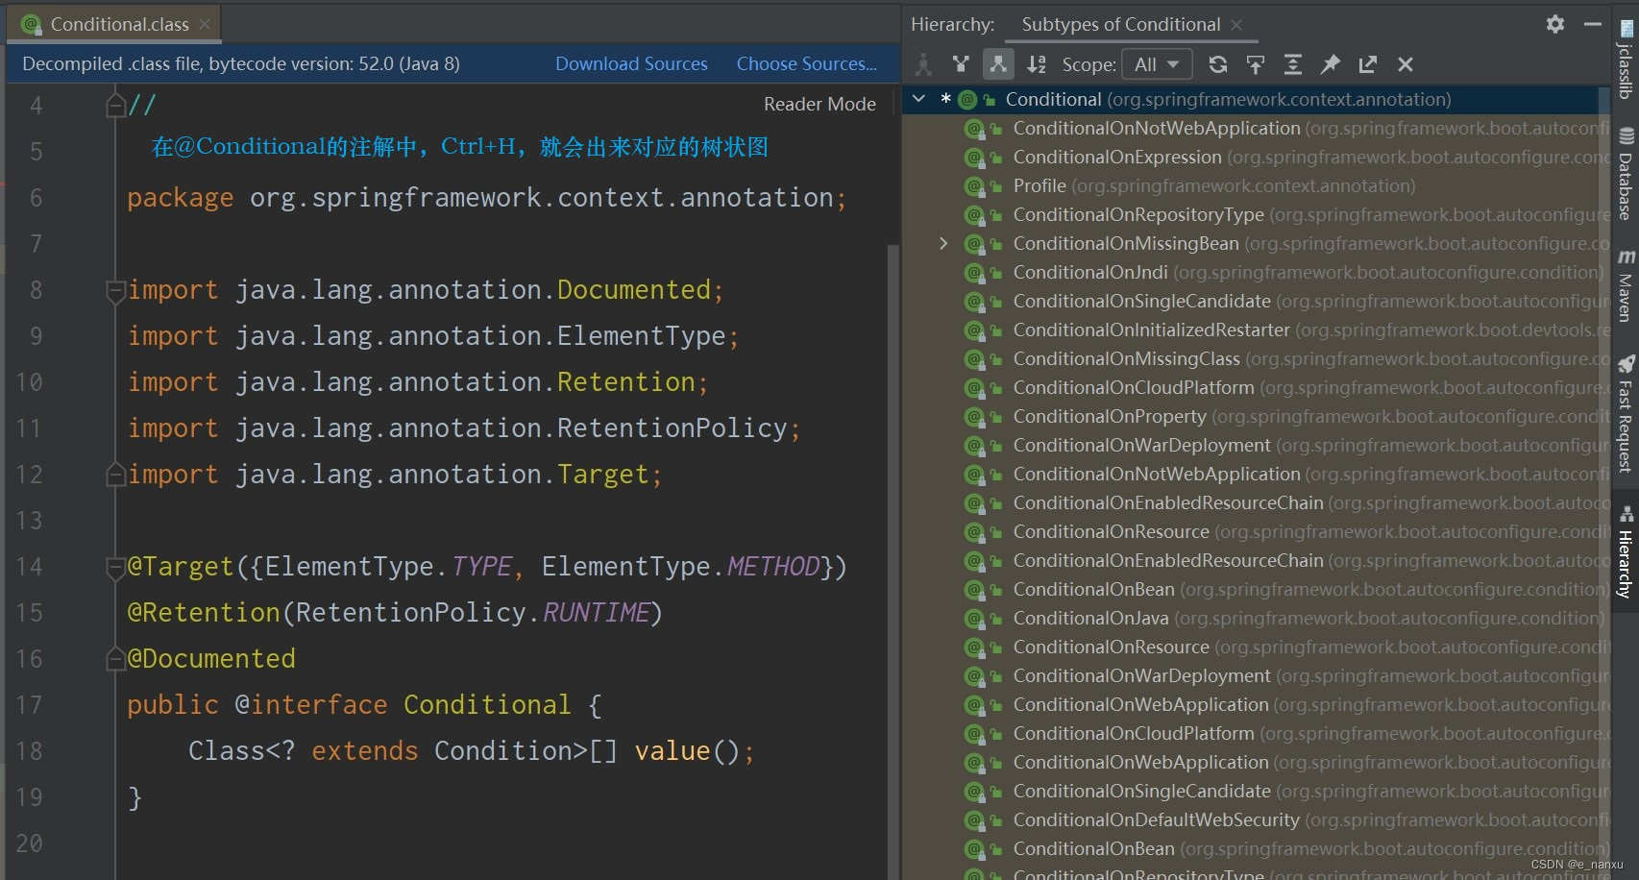
Task: Click the RUNTIME constant in code
Action: pyautogui.click(x=596, y=612)
